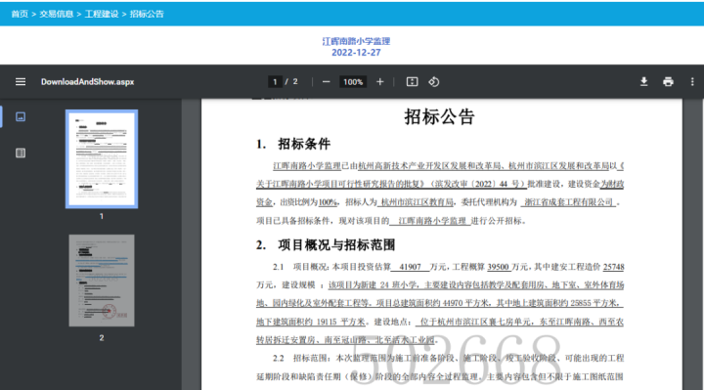Click the heading 2. 项目概况与招标范围
The width and height of the screenshot is (704, 390).
click(326, 245)
